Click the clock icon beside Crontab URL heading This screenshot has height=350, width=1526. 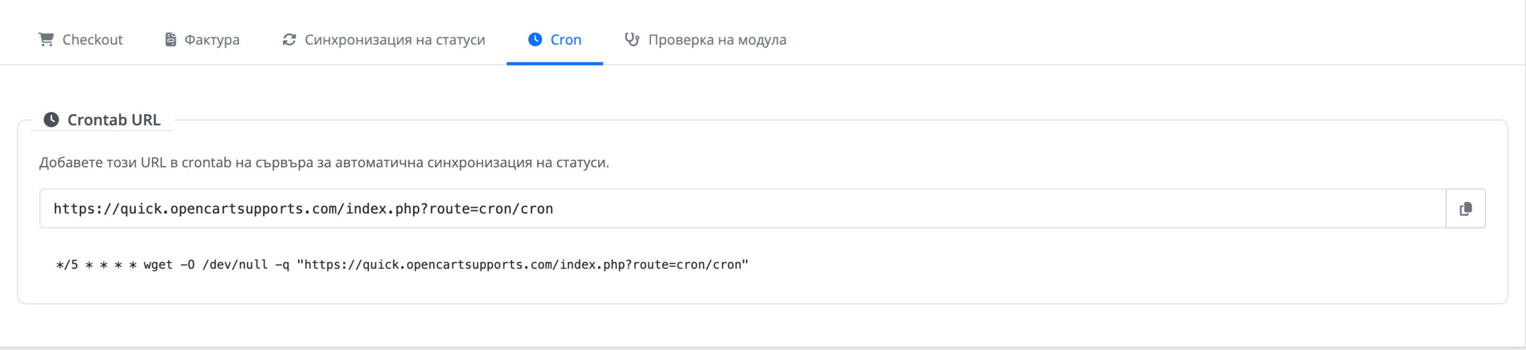point(51,120)
